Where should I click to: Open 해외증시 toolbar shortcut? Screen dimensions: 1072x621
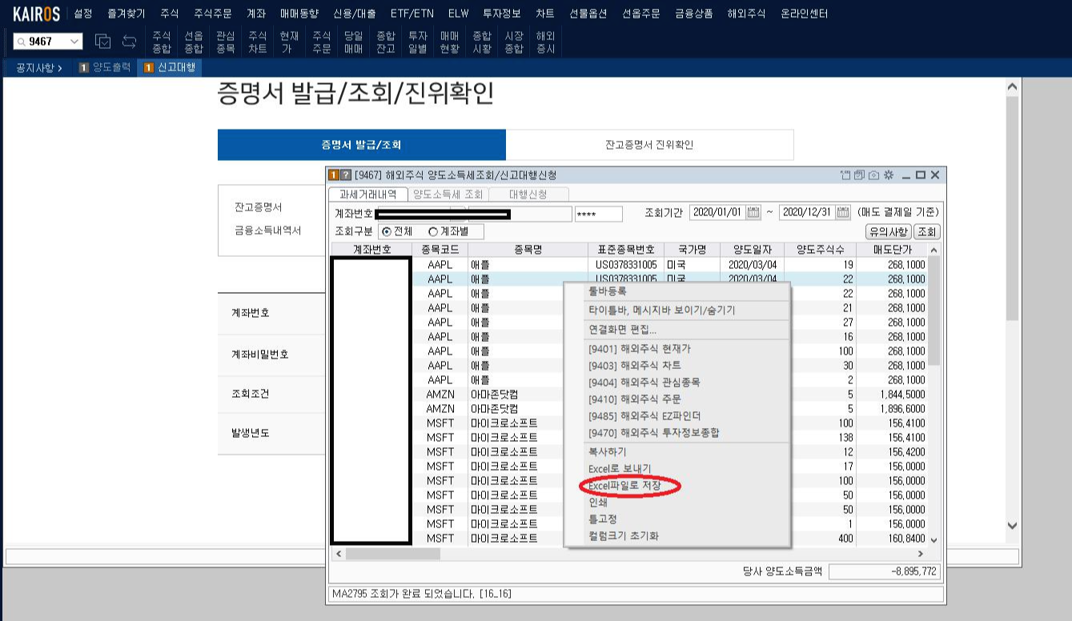[545, 42]
